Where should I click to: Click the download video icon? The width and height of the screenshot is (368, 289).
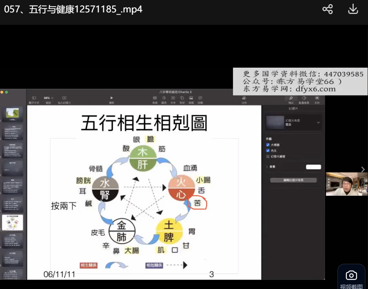click(353, 9)
